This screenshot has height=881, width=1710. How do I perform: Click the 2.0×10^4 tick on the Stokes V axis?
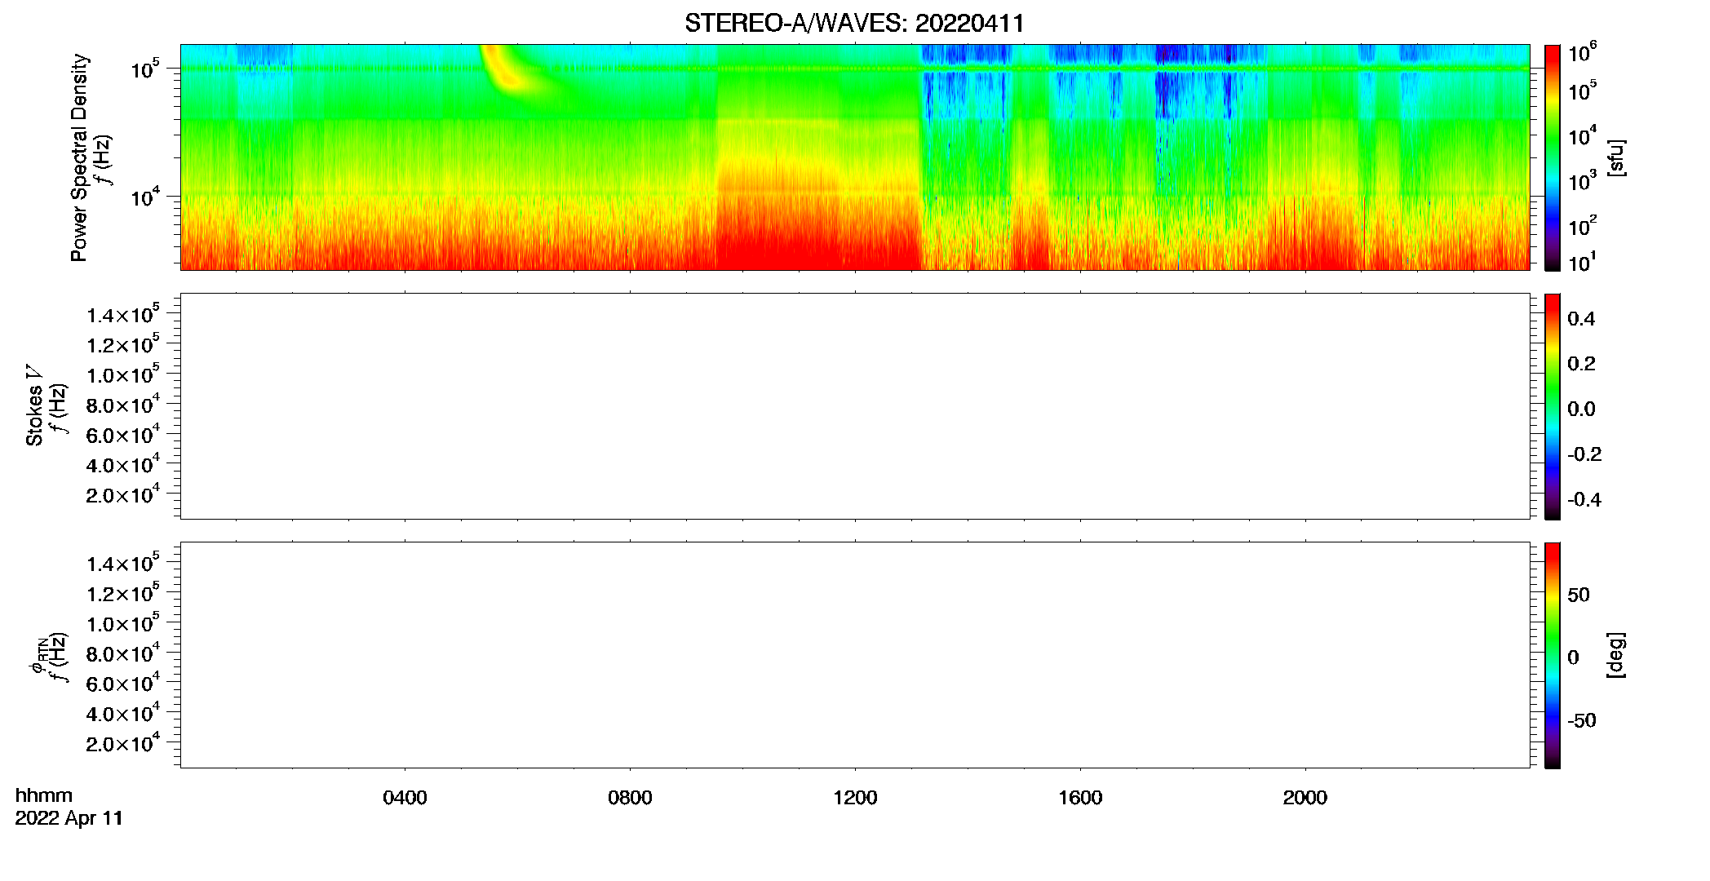tap(123, 494)
